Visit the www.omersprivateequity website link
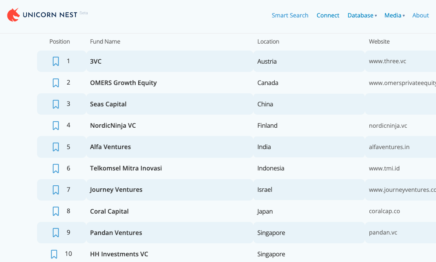The image size is (436, 262). tap(402, 83)
